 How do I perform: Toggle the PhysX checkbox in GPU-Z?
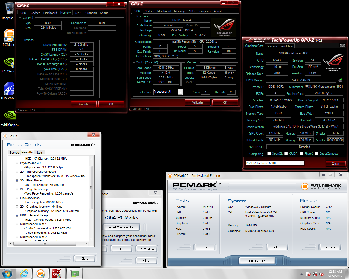coord(302,154)
